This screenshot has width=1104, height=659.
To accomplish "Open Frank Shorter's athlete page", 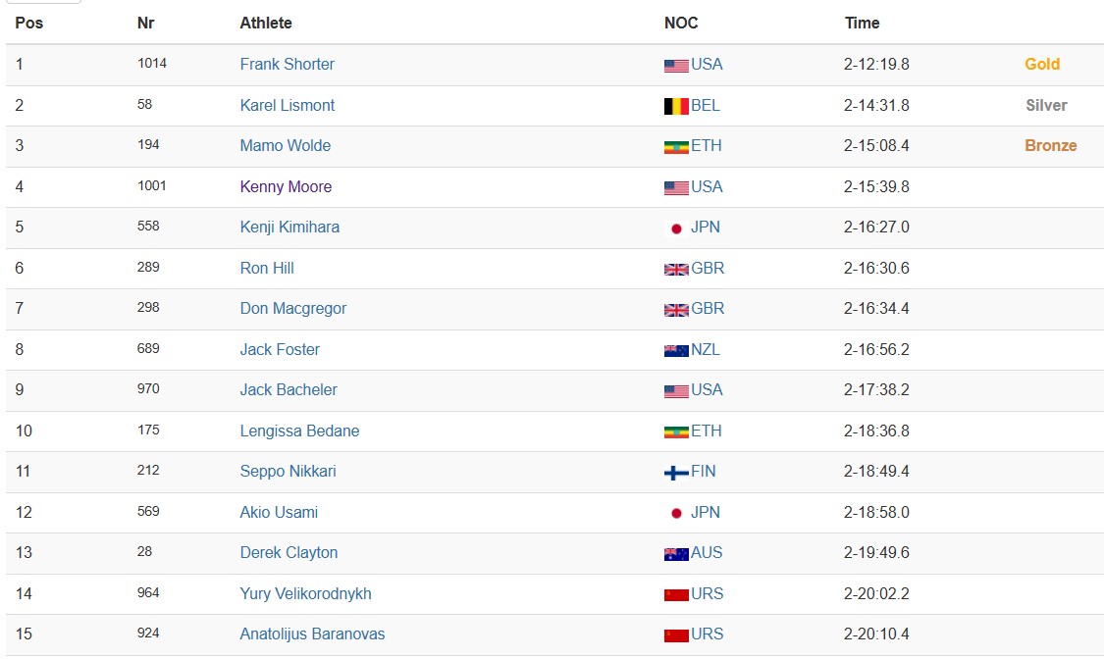I will (x=287, y=64).
